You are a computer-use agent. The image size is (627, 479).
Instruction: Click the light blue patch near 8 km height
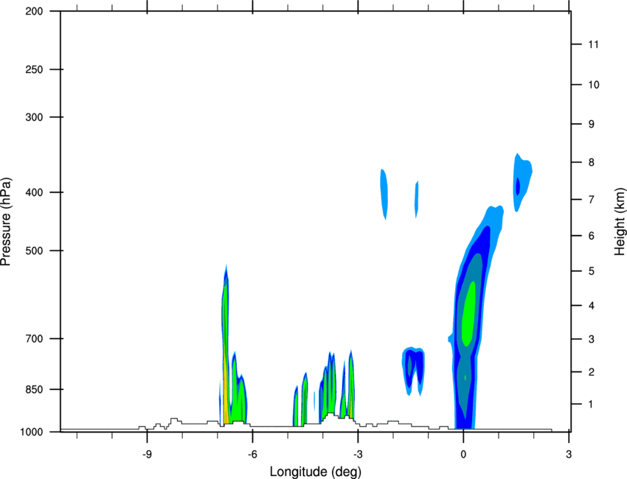[x=522, y=182]
